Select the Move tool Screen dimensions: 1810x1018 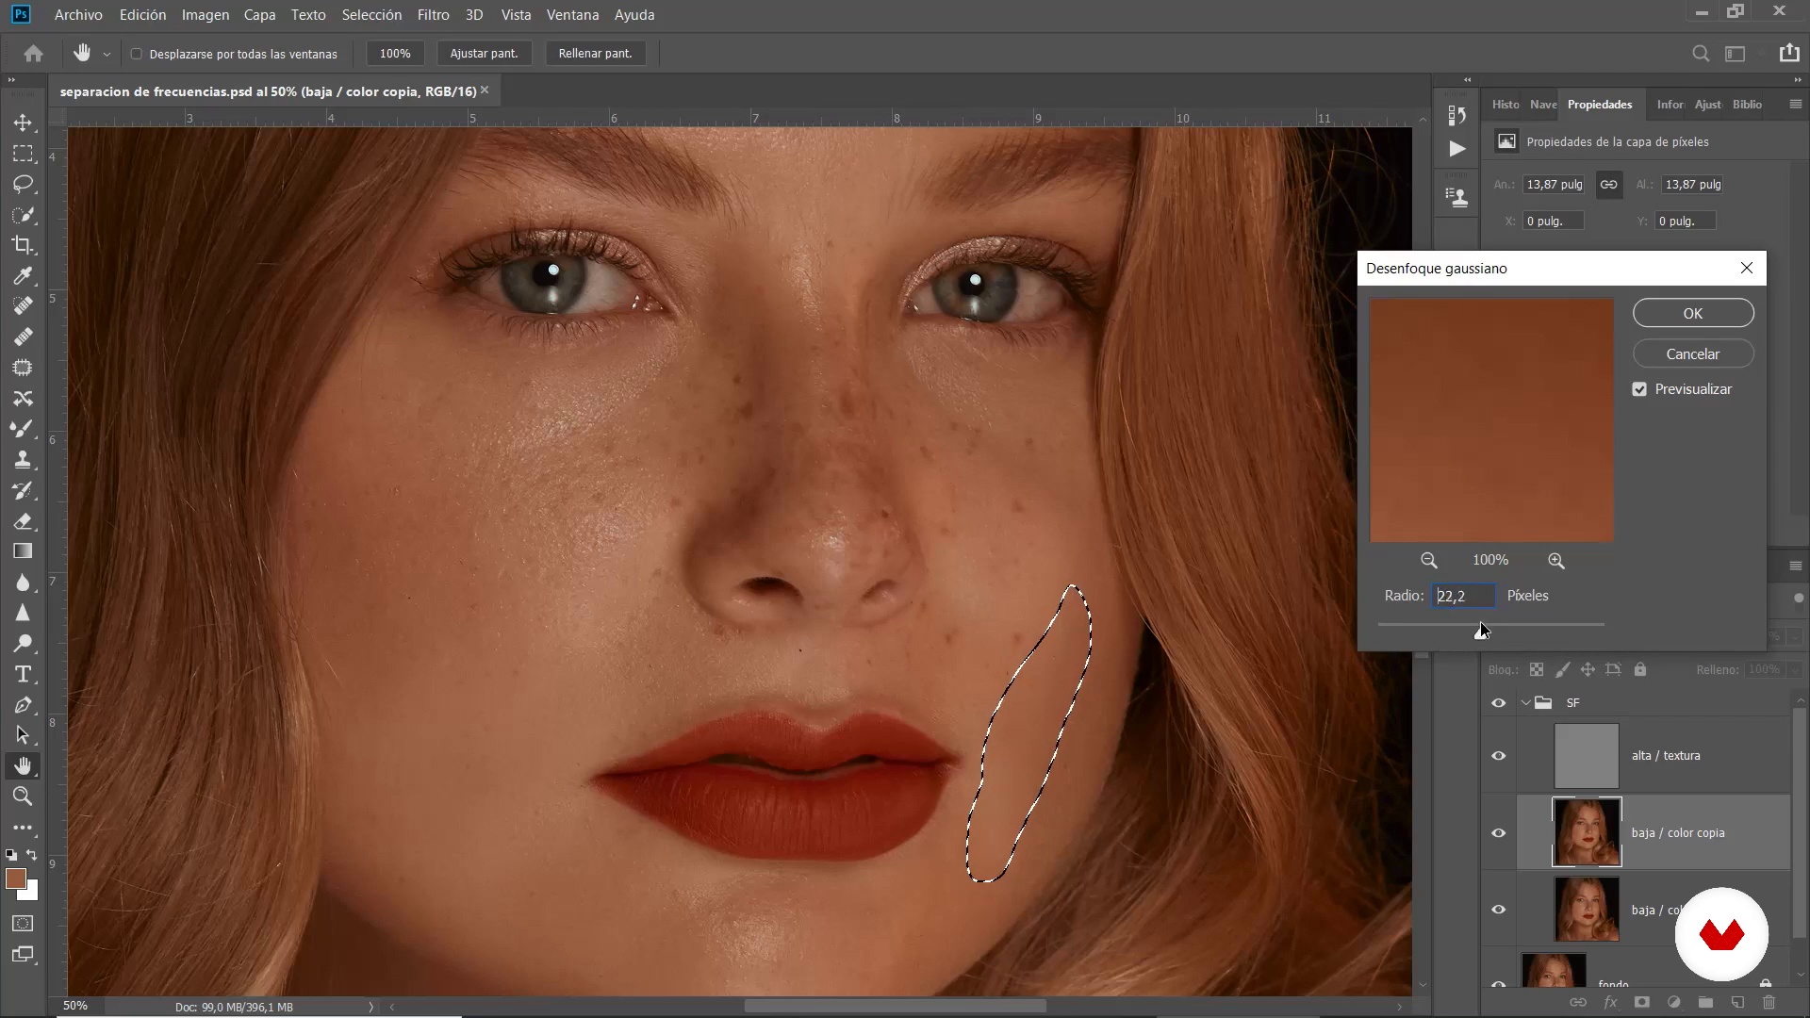[23, 123]
